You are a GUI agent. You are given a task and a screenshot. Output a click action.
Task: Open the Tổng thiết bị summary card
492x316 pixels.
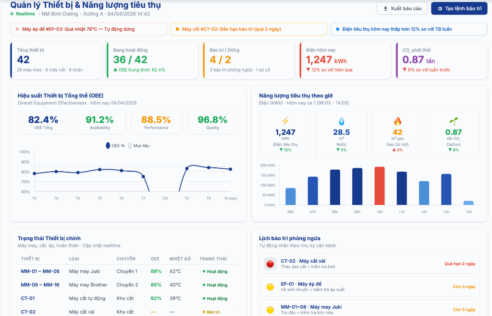click(x=56, y=60)
